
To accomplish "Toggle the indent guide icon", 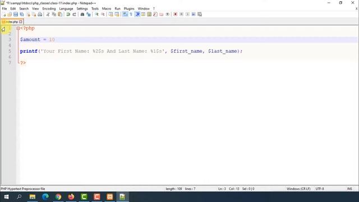I will [137, 15].
